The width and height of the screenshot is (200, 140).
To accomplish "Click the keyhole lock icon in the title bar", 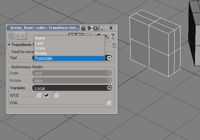I will pyautogui.click(x=95, y=28).
